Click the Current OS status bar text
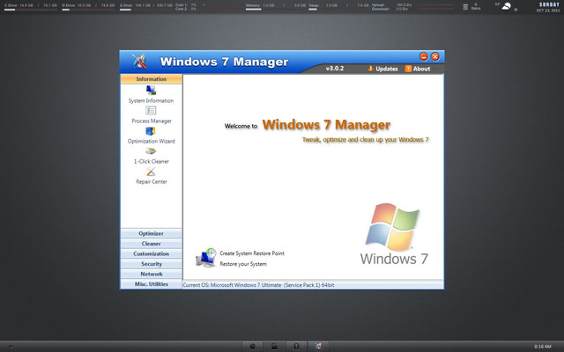 [258, 285]
